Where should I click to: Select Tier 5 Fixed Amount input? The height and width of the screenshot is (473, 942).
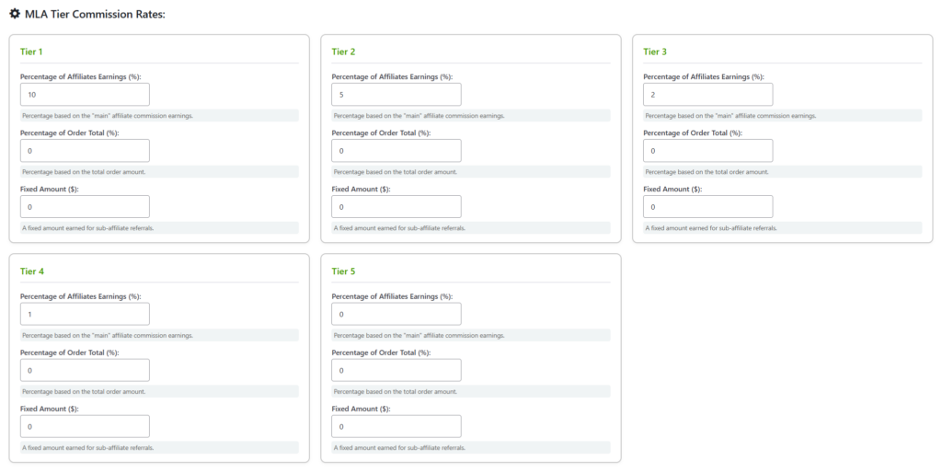(x=396, y=427)
